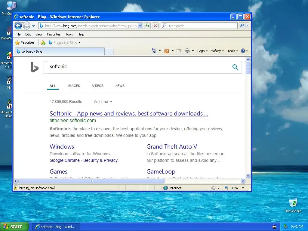Click the vertical scrollbar up arrow

[x=248, y=59]
